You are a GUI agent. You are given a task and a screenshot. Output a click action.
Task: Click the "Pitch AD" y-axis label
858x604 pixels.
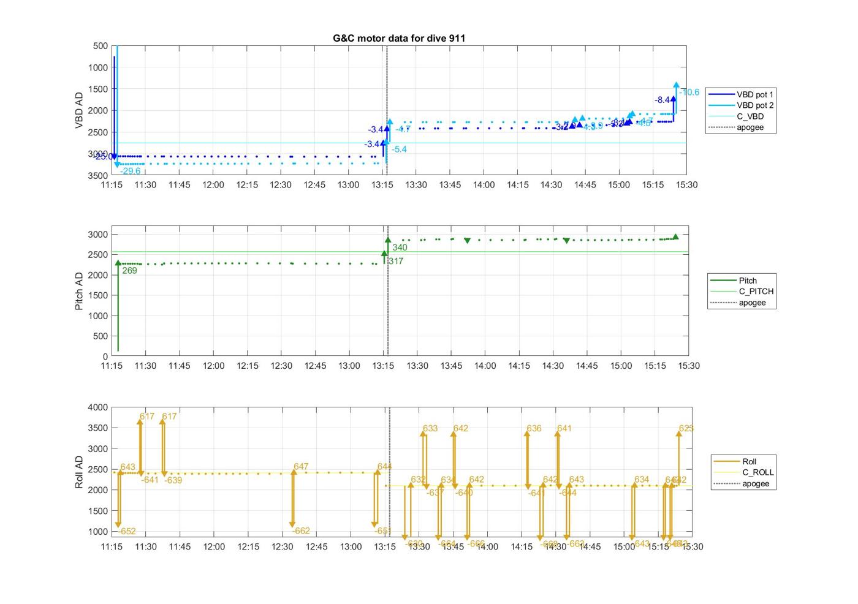[x=79, y=291]
